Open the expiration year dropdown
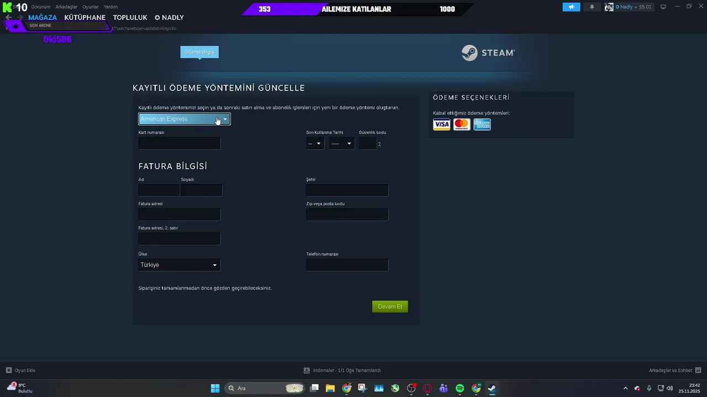 click(x=342, y=143)
